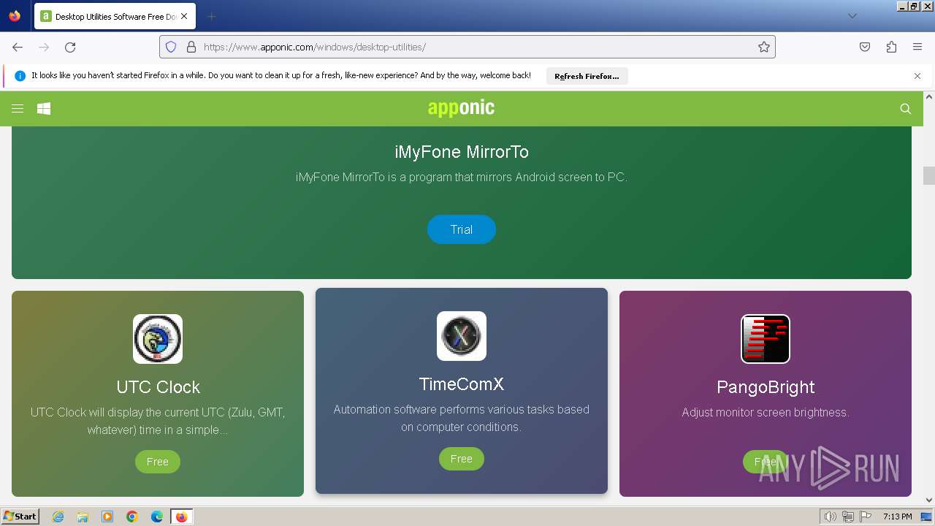Image resolution: width=935 pixels, height=526 pixels.
Task: Click the UTC Clock app icon
Action: click(x=158, y=339)
